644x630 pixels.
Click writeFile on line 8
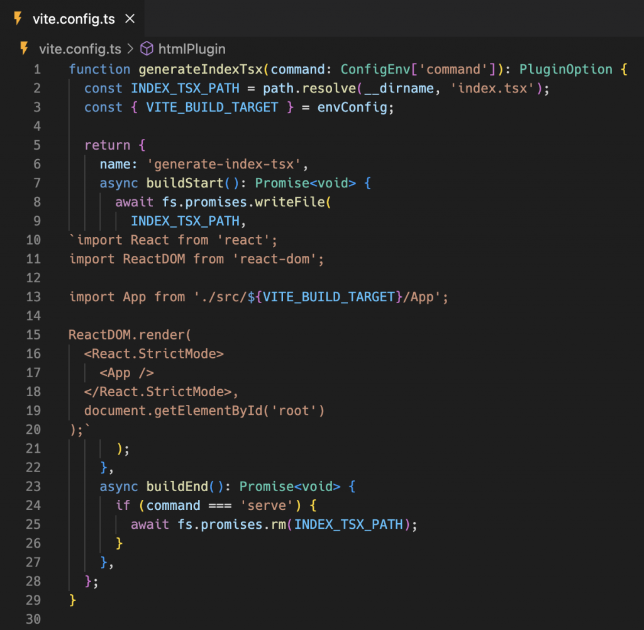[x=289, y=202]
